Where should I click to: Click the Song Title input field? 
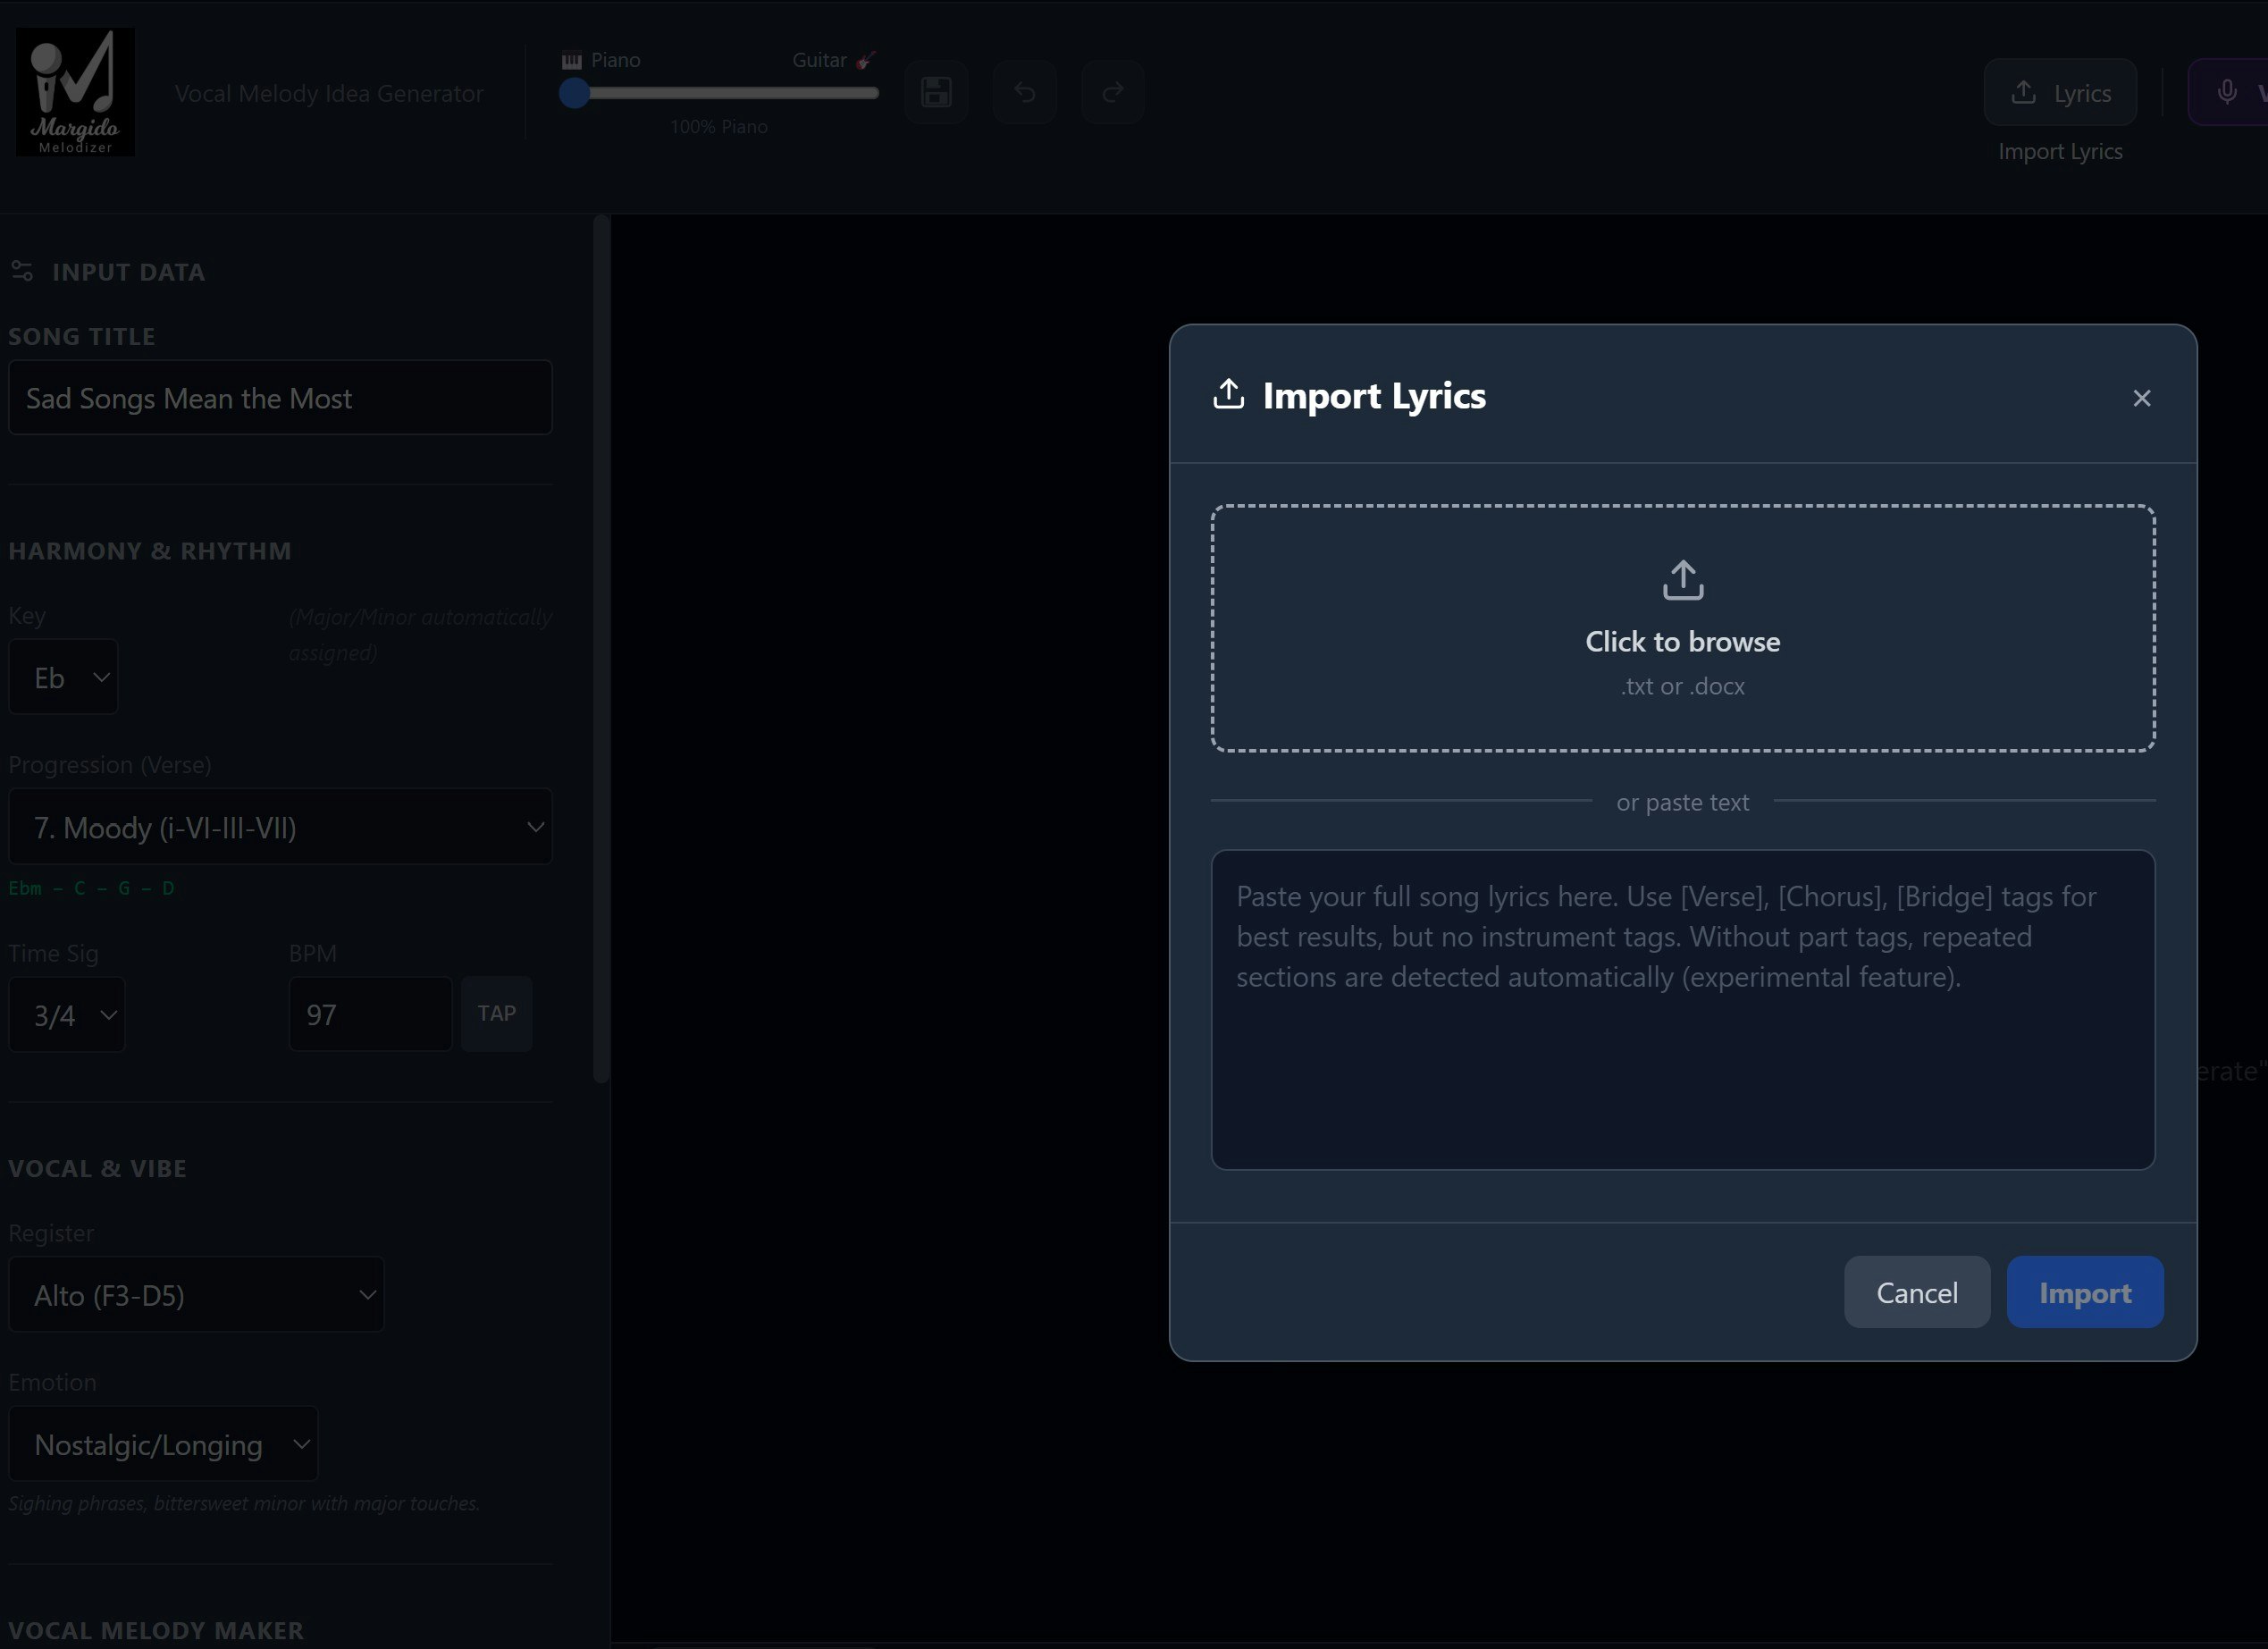(280, 398)
